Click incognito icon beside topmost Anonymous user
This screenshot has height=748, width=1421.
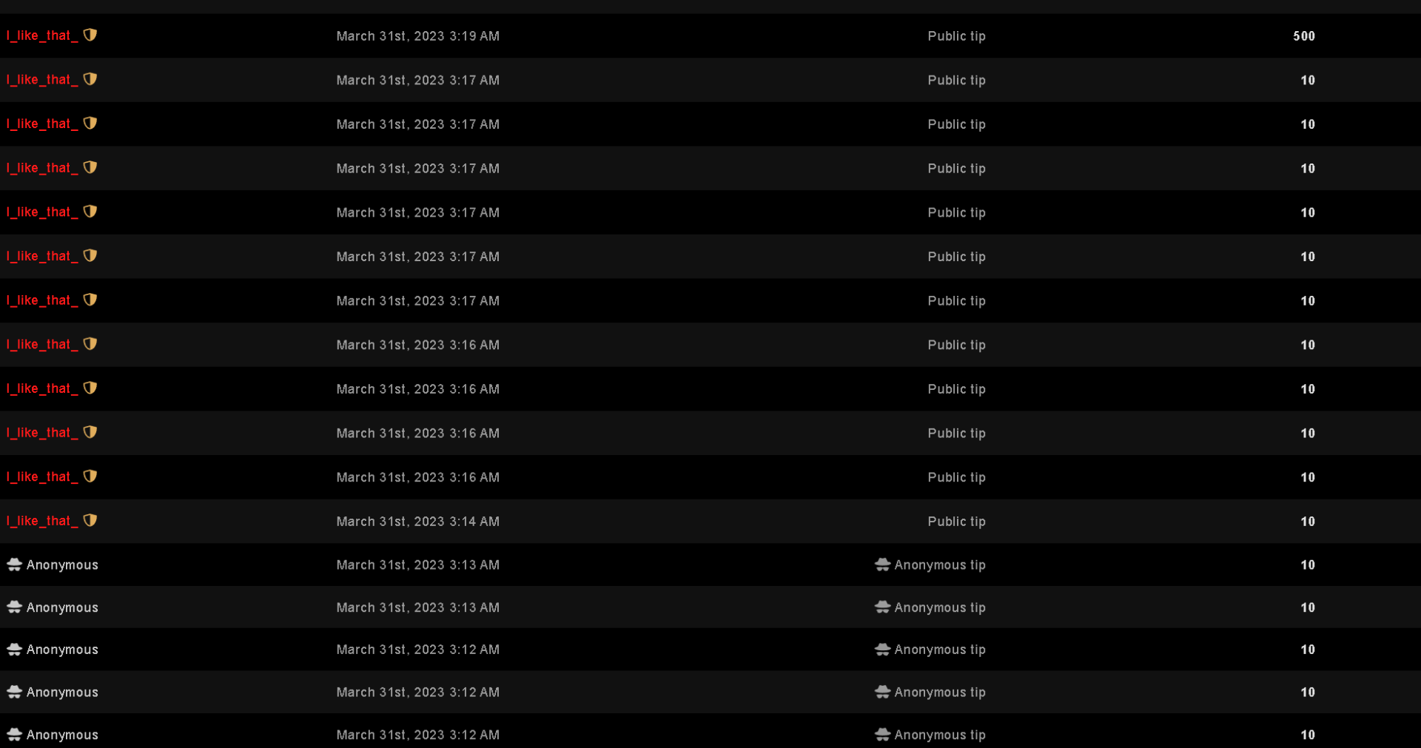click(15, 565)
